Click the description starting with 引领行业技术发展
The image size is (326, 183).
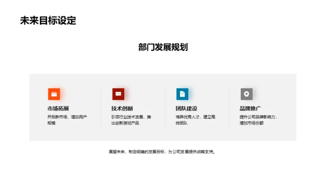pyautogui.click(x=131, y=120)
